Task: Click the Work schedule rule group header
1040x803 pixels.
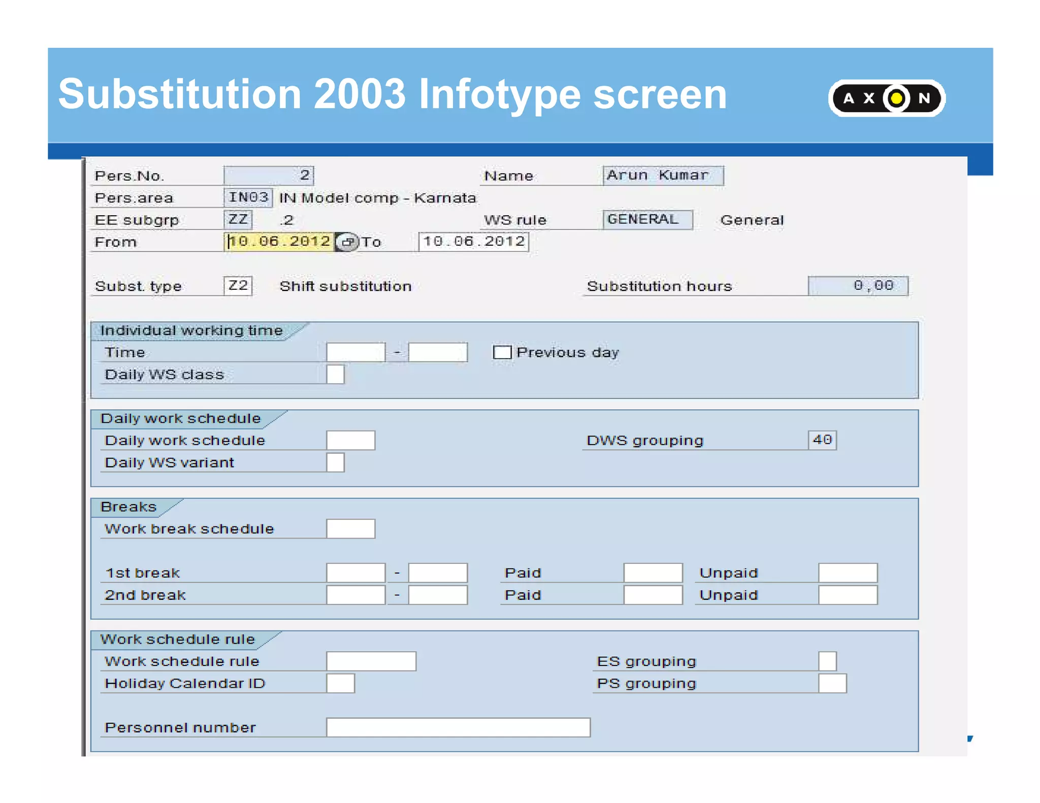Action: (178, 639)
